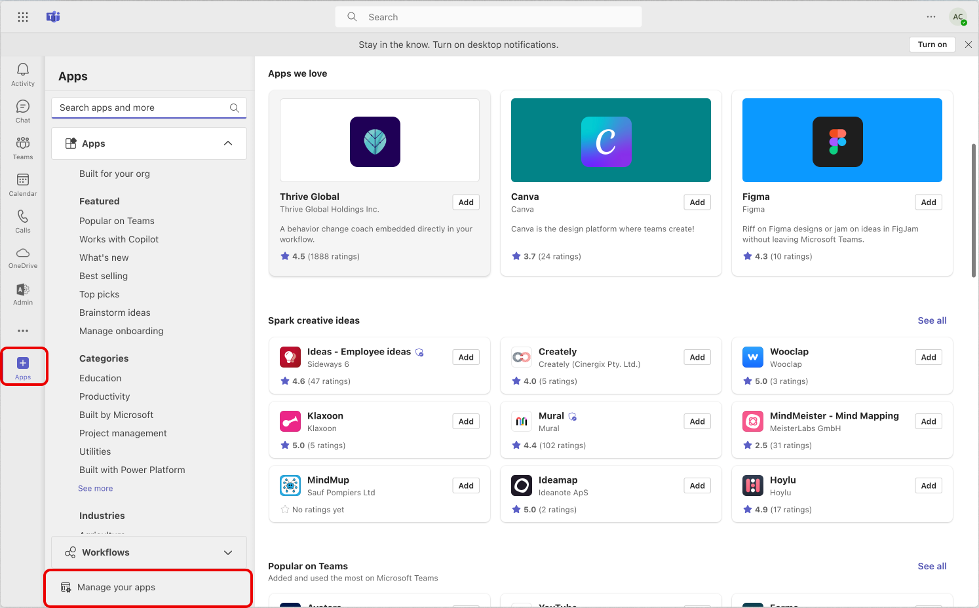This screenshot has height=608, width=979.
Task: Click the Wooclap app icon
Action: coord(753,357)
